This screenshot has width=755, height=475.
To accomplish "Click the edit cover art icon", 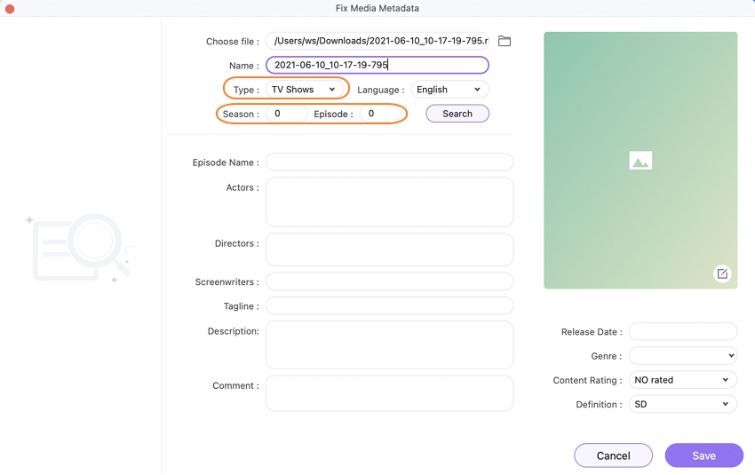I will click(722, 273).
